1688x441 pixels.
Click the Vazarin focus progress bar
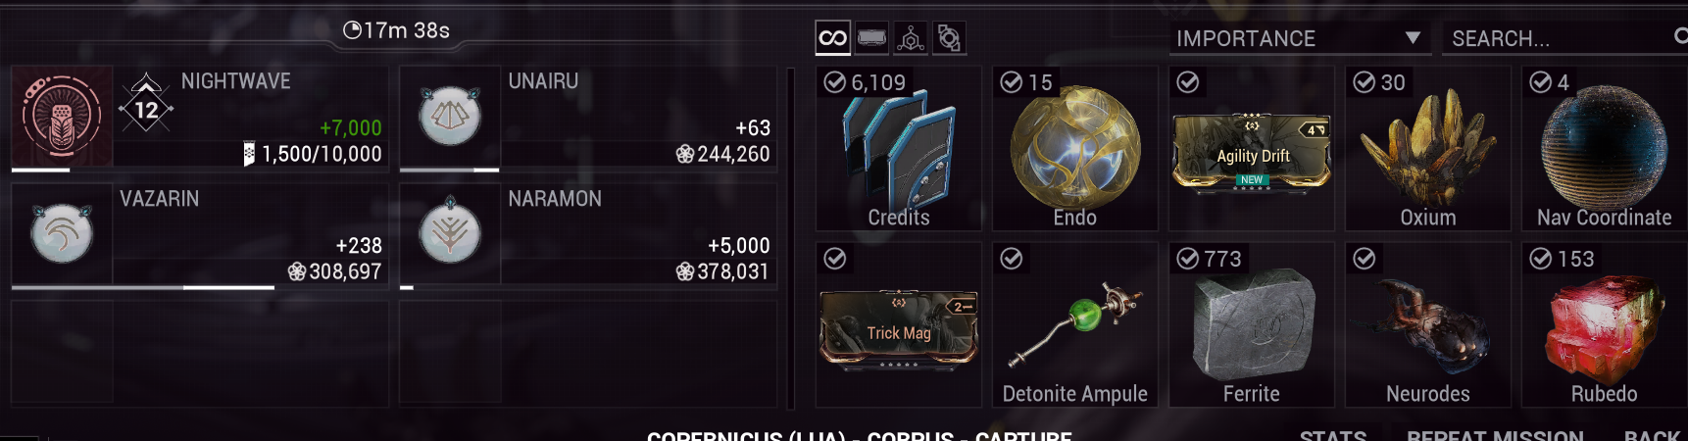click(x=143, y=287)
